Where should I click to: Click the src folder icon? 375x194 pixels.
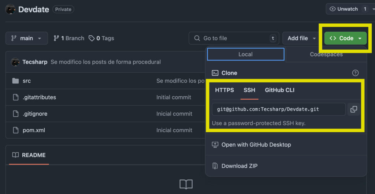(x=15, y=81)
